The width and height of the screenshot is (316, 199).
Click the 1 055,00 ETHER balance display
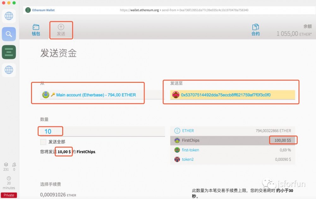pos(294,33)
